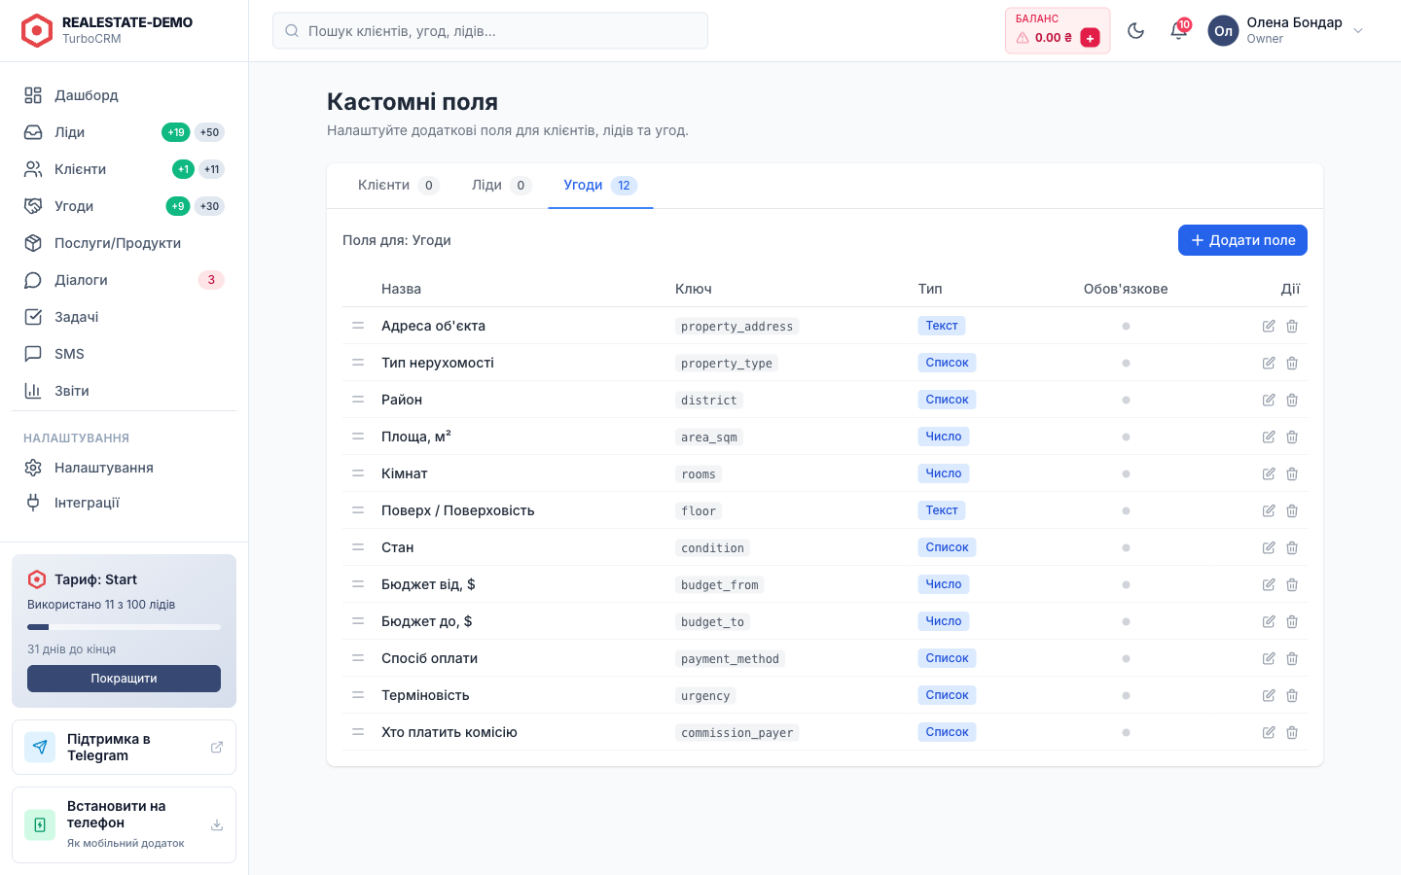Edit the Хто платить комісію field
The image size is (1401, 875).
[x=1269, y=732]
